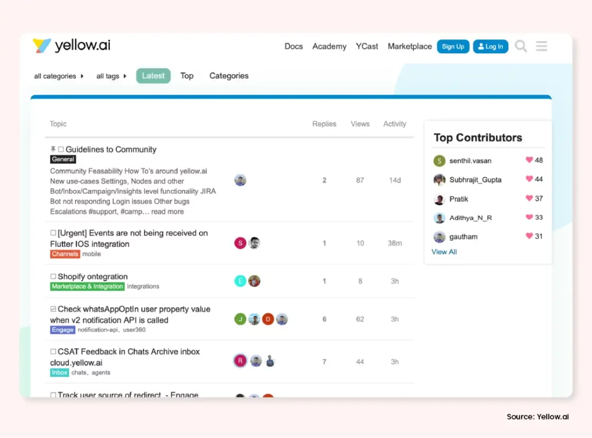The width and height of the screenshot is (592, 438).
Task: Click poster avatar in Guidelines to Community row
Action: point(240,181)
